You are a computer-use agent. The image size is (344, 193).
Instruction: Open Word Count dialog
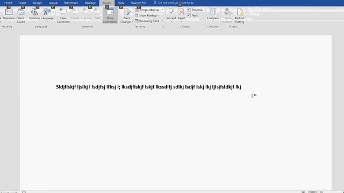point(21,16)
